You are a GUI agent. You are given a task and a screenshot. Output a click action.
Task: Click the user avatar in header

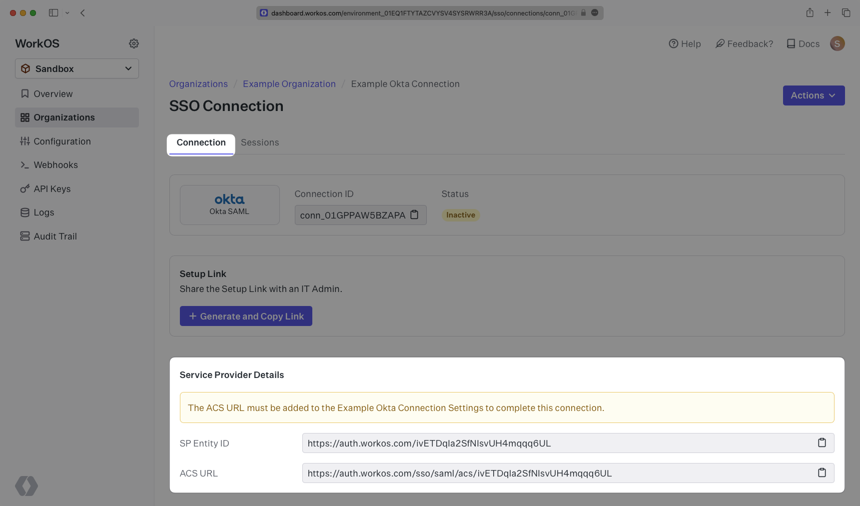[x=837, y=43]
